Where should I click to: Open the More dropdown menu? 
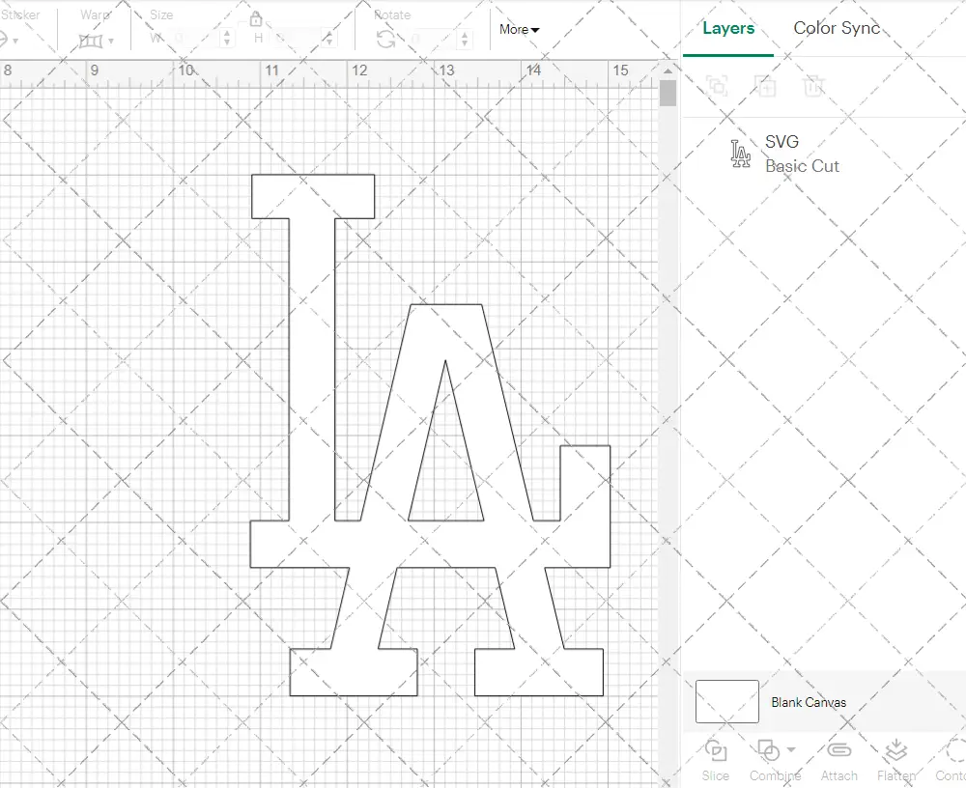tap(519, 30)
